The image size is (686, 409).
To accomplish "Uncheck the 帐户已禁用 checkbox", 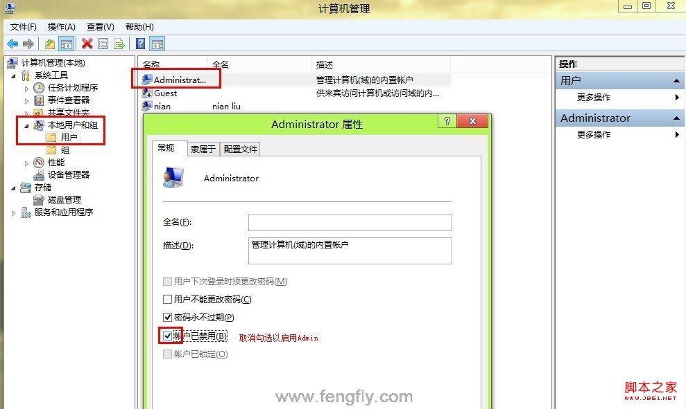I will [167, 336].
